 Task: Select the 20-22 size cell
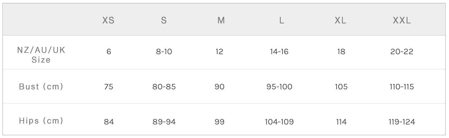[x=402, y=52]
